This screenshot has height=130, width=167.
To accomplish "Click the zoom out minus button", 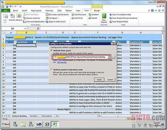I will coord(144,119).
